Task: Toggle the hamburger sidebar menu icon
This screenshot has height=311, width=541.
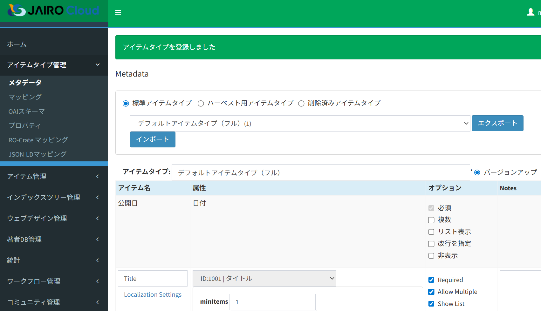Action: click(x=118, y=12)
